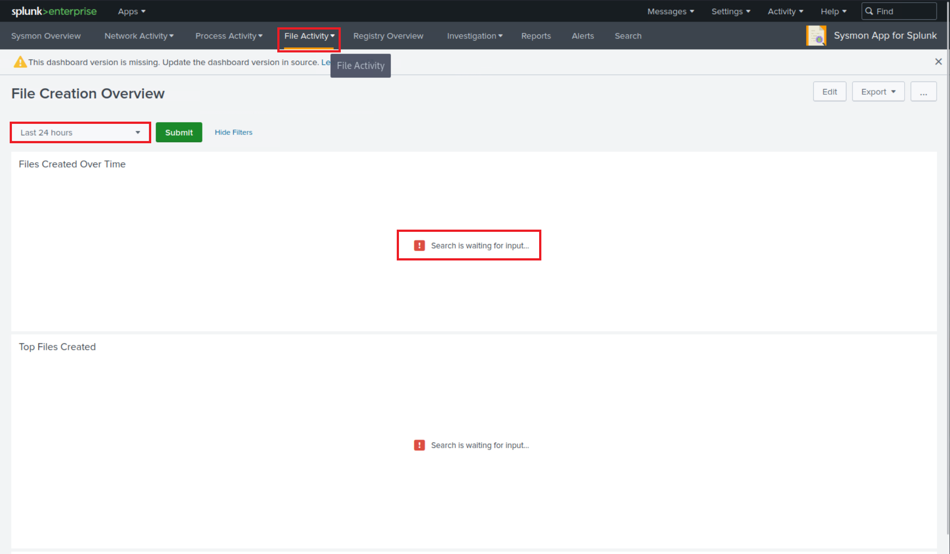Screen dimensions: 950x554
Task: Expand the Investigation menu
Action: pyautogui.click(x=474, y=36)
